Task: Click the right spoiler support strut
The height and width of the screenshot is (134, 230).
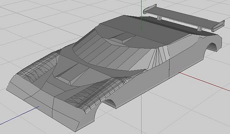Action: click(199, 29)
